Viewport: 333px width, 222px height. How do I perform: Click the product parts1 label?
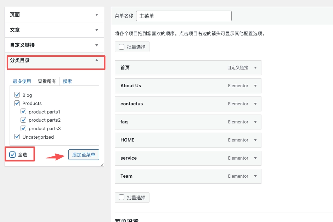pyautogui.click(x=44, y=112)
